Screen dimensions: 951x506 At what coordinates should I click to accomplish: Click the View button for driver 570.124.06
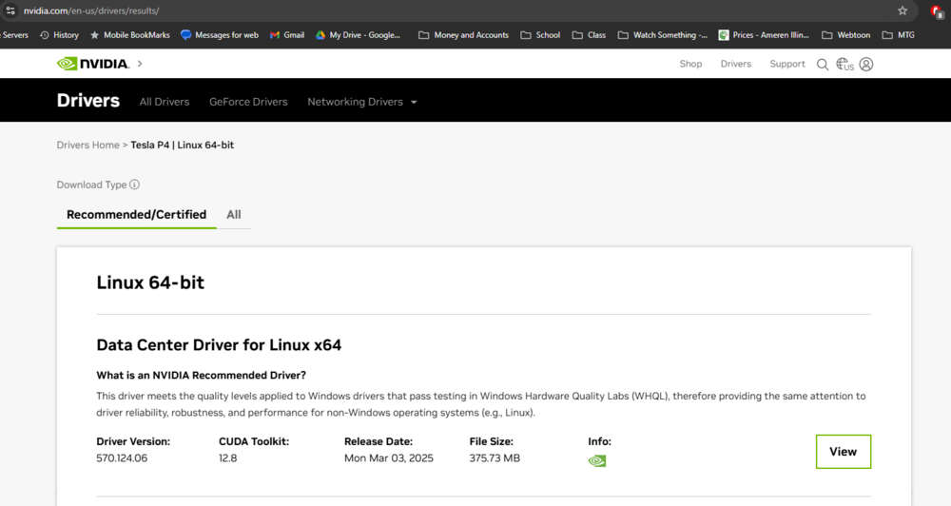tap(843, 452)
